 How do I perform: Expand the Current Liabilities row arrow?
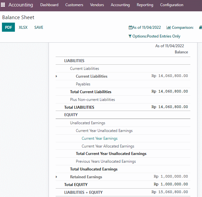point(56,76)
